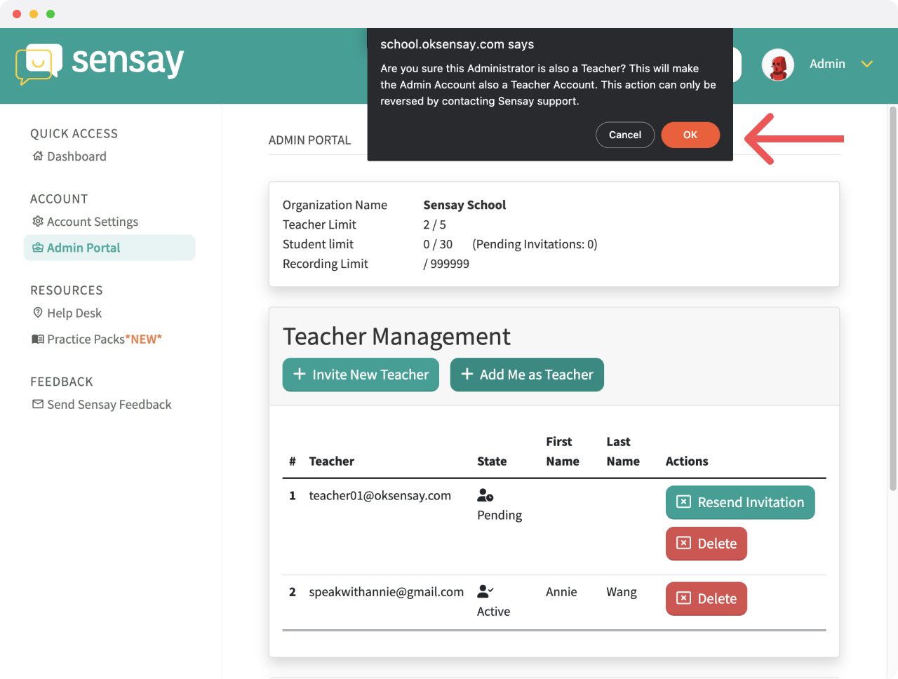The width and height of the screenshot is (898, 679).
Task: Click Teacher Limit value 2 / 5
Action: [434, 224]
